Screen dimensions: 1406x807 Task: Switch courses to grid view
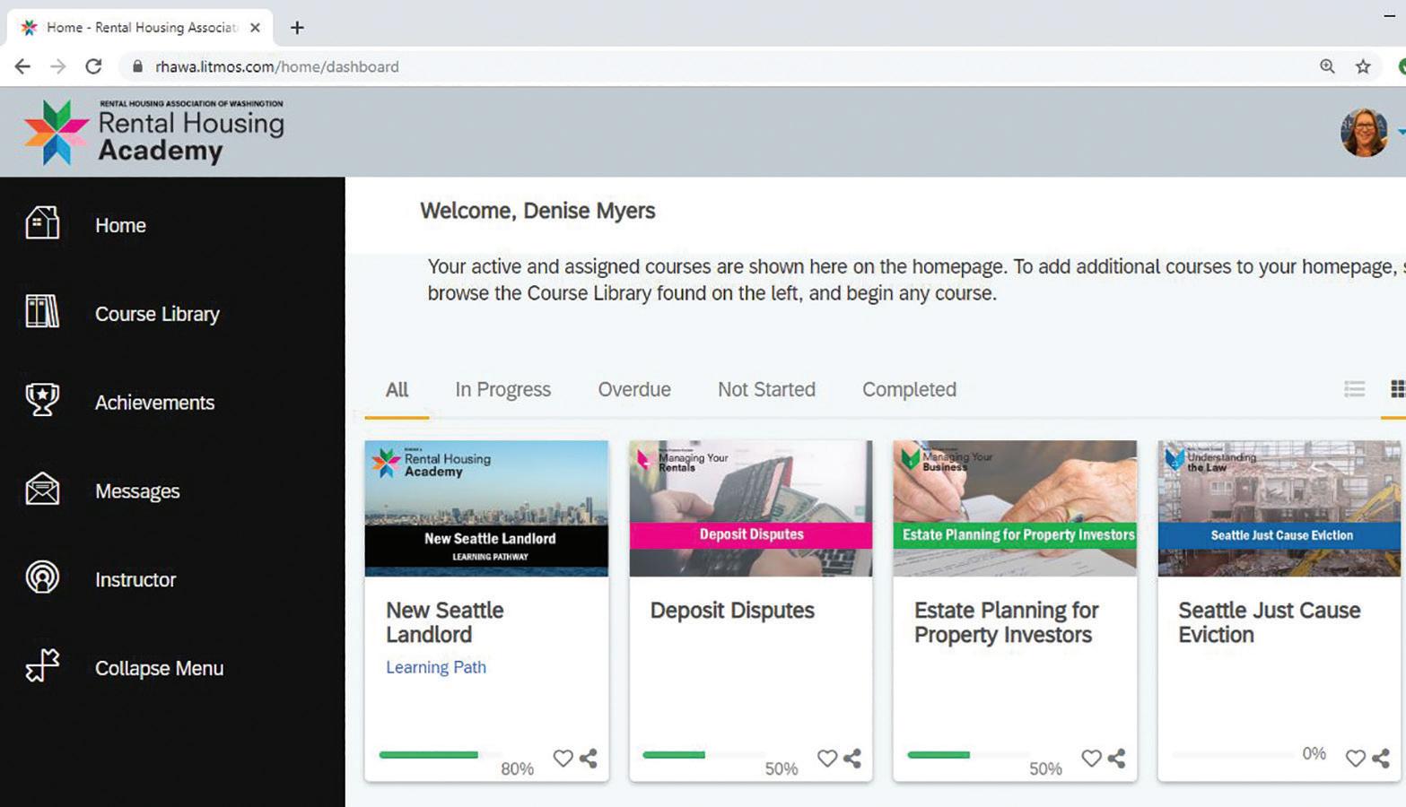(x=1397, y=389)
